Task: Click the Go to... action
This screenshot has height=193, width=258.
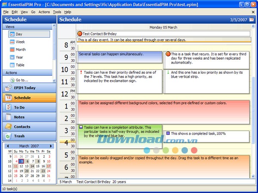Action: [x=21, y=80]
